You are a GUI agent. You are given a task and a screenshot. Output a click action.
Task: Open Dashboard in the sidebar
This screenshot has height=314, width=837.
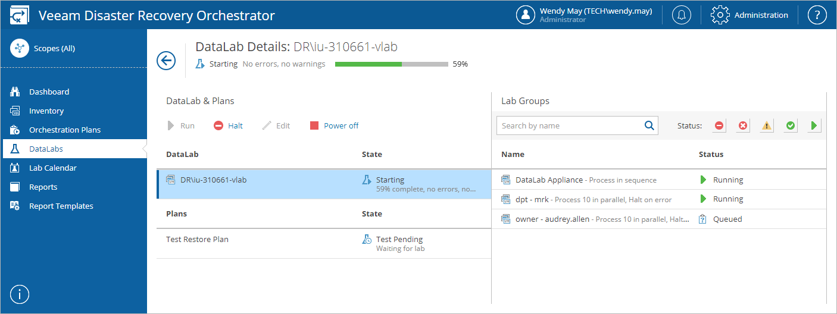(73, 92)
